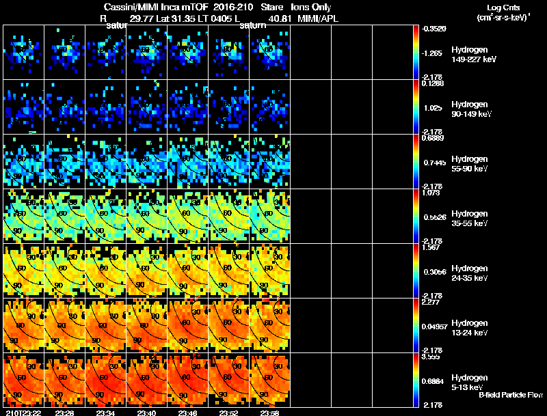Screen dimensions: 547x416
Task: Click the Hydrogen 35-55 keV color scale bar
Action: coord(416,217)
